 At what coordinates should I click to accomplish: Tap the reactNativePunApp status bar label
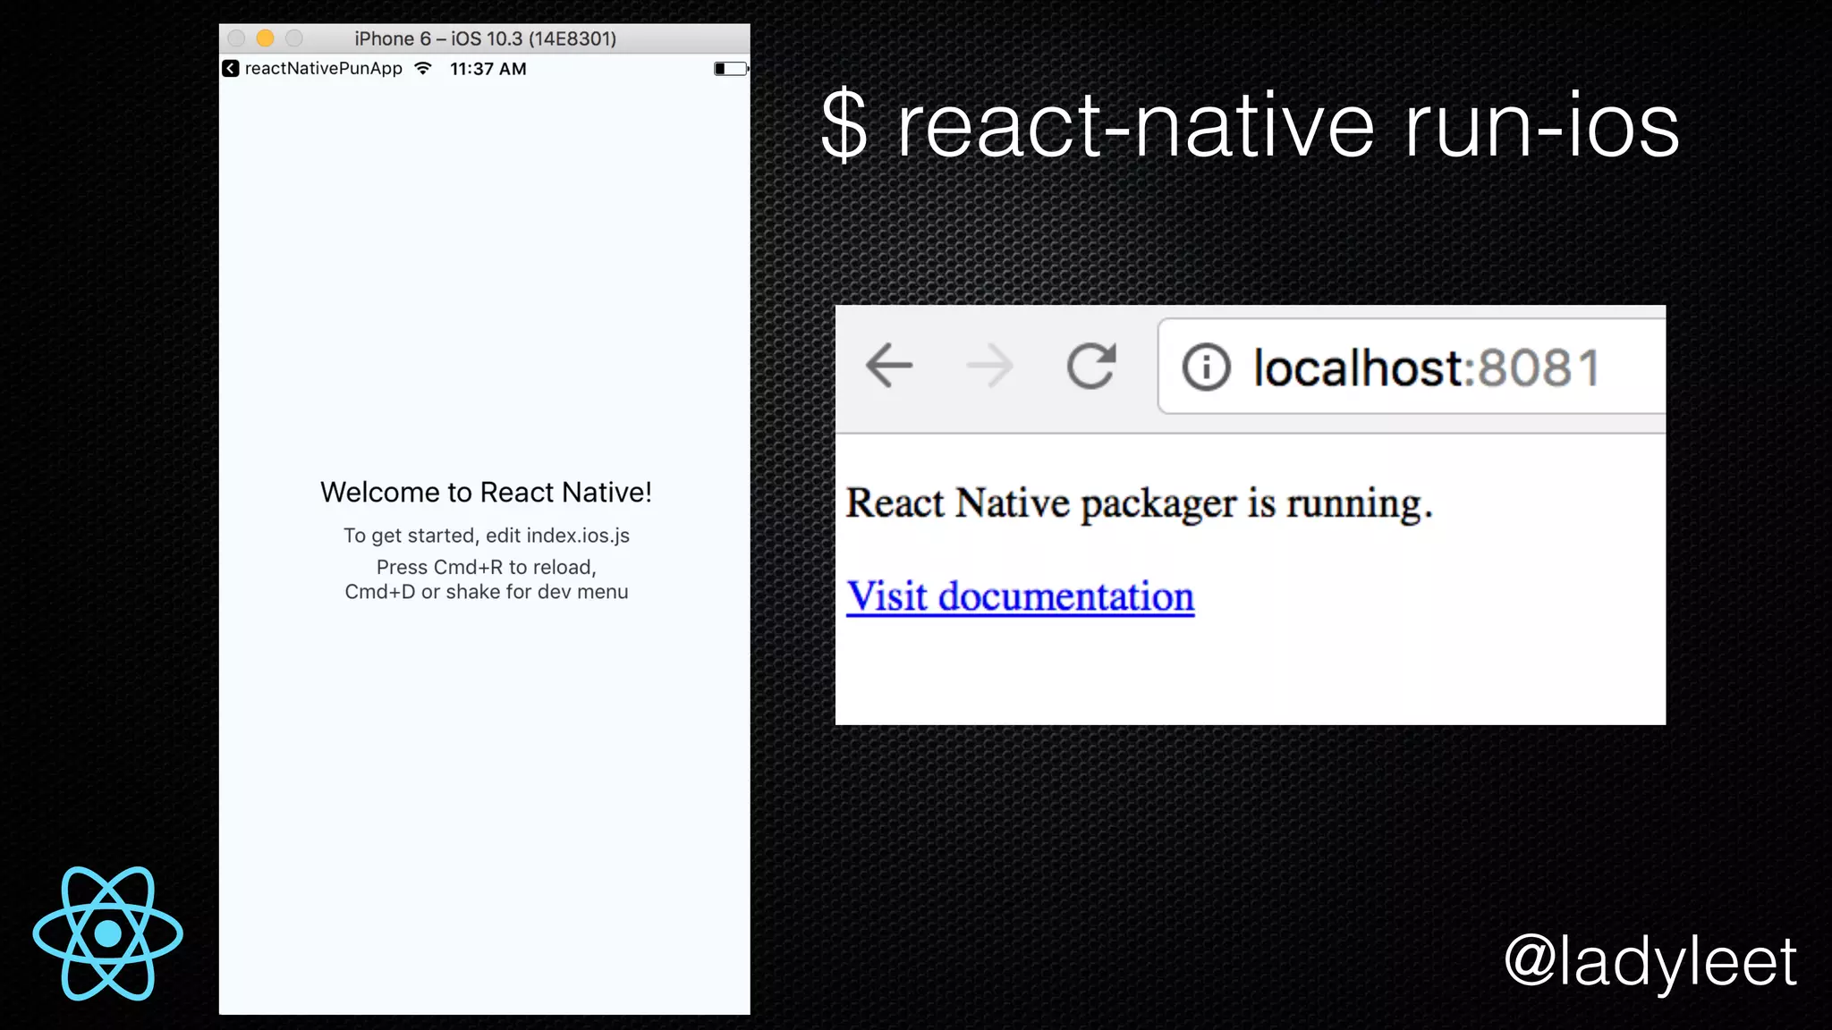tap(324, 69)
